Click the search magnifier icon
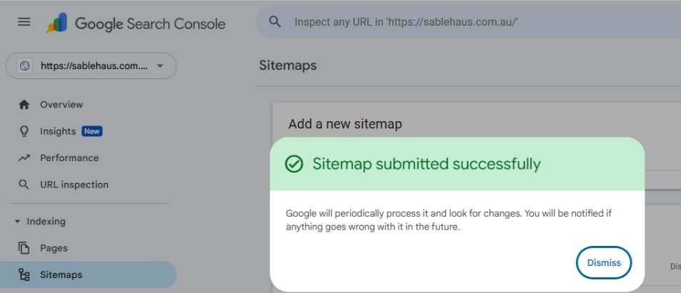Screen dimensions: 681x293 coord(274,21)
